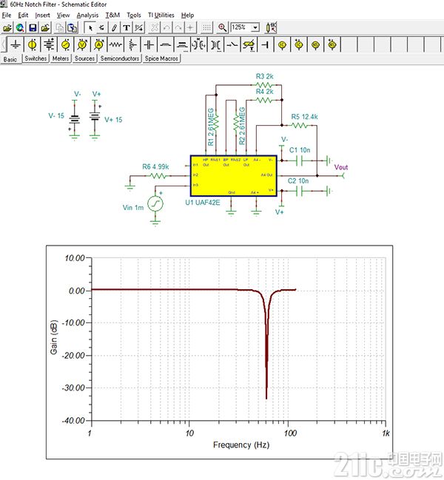Click the open from web globe icon

click(x=20, y=28)
